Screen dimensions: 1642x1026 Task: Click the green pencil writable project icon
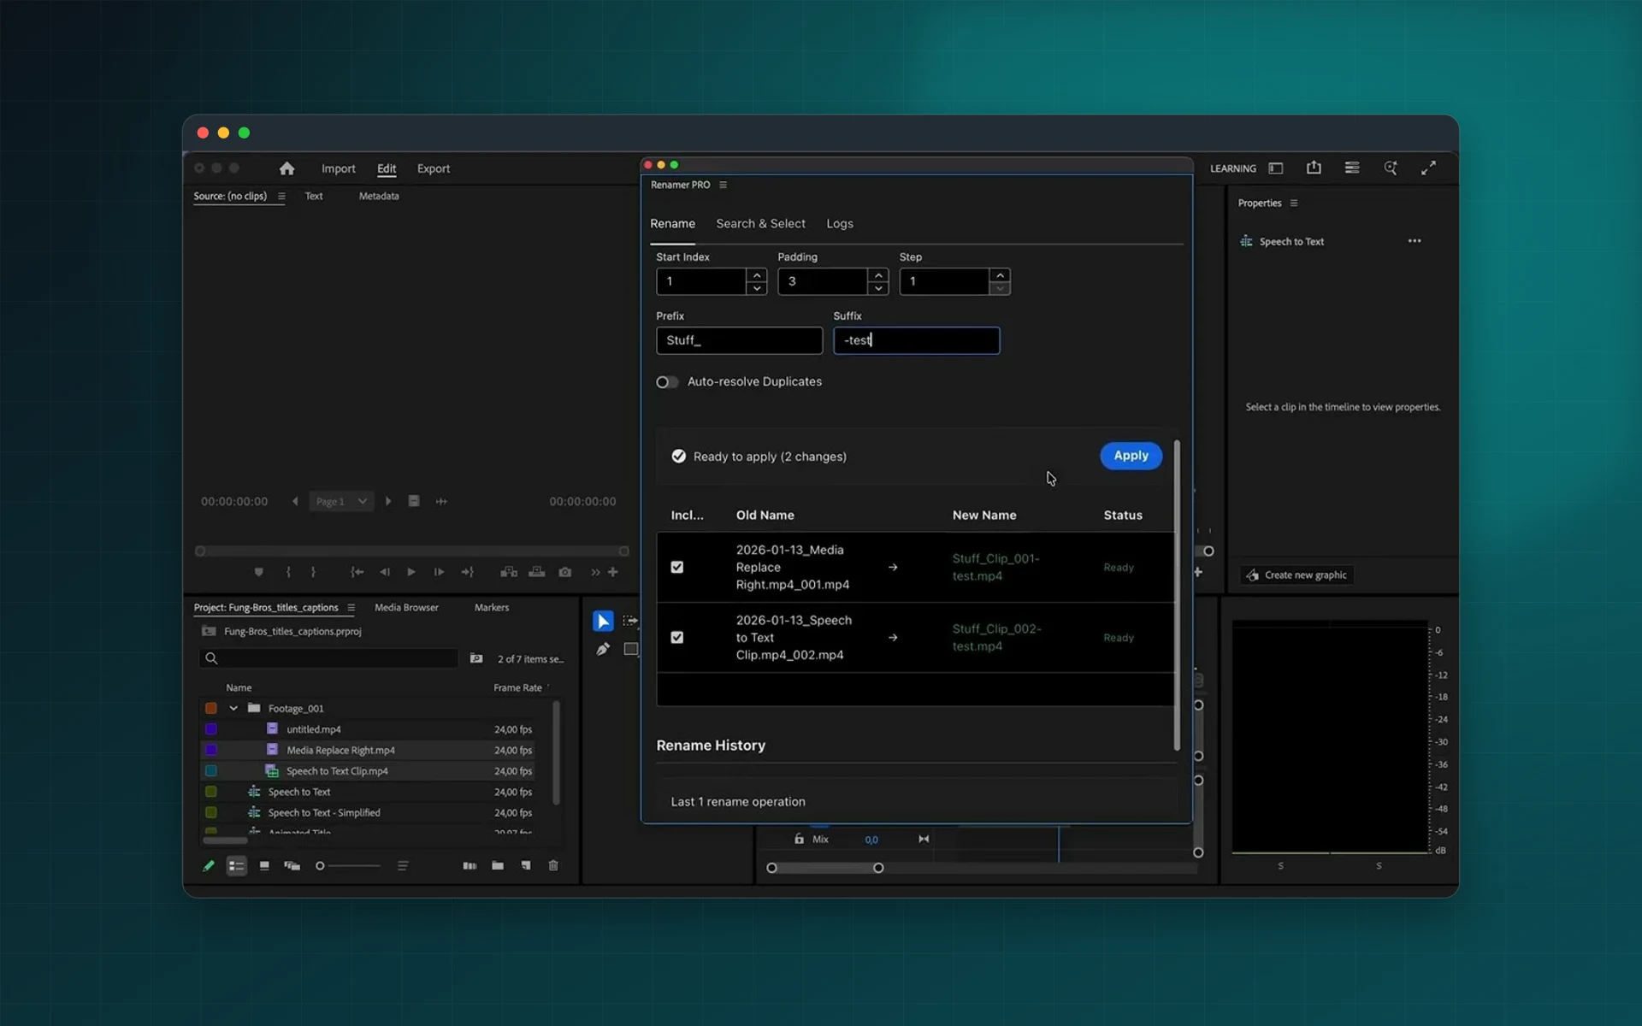(208, 865)
